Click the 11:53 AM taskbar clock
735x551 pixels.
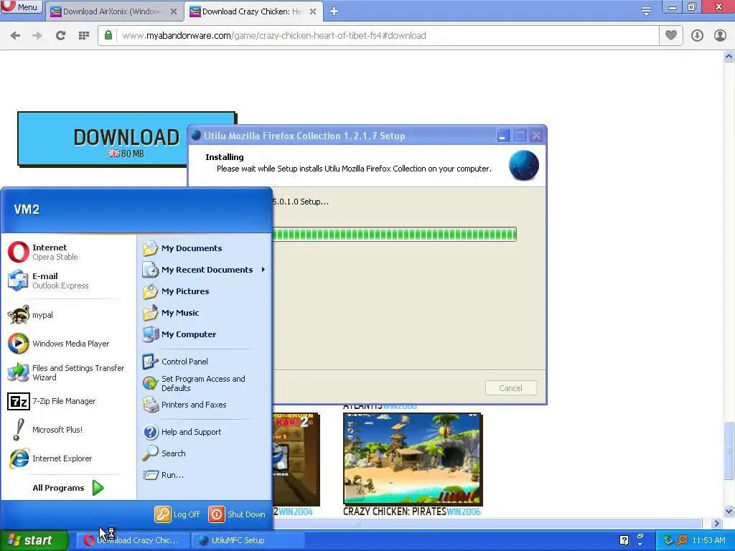point(708,540)
